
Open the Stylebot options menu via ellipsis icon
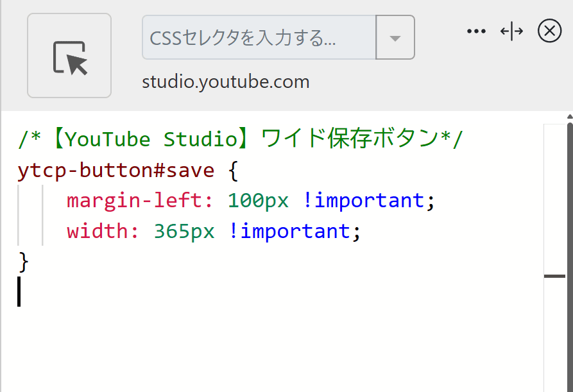coord(476,30)
